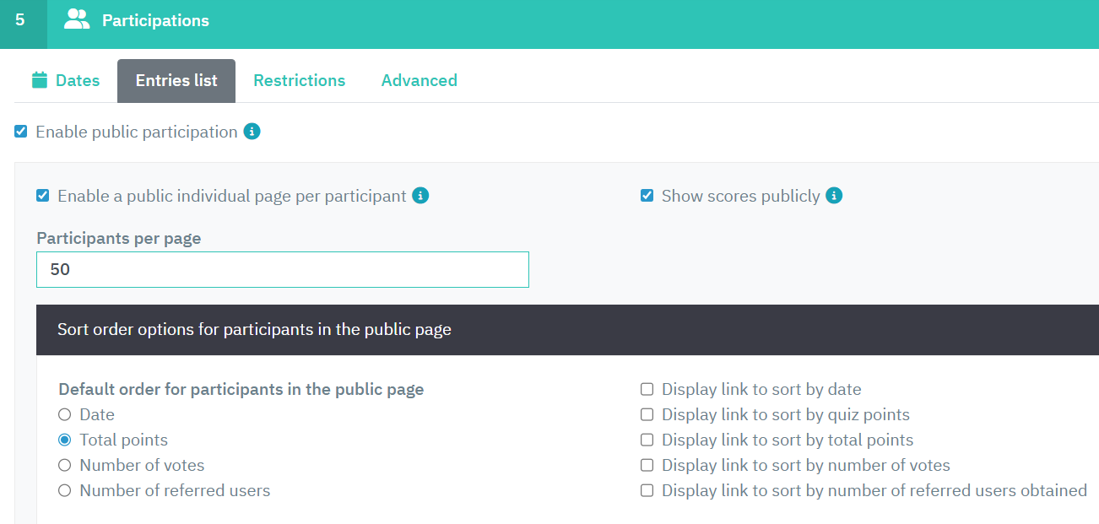Switch to the Restrictions tab
The image size is (1099, 524).
click(299, 80)
